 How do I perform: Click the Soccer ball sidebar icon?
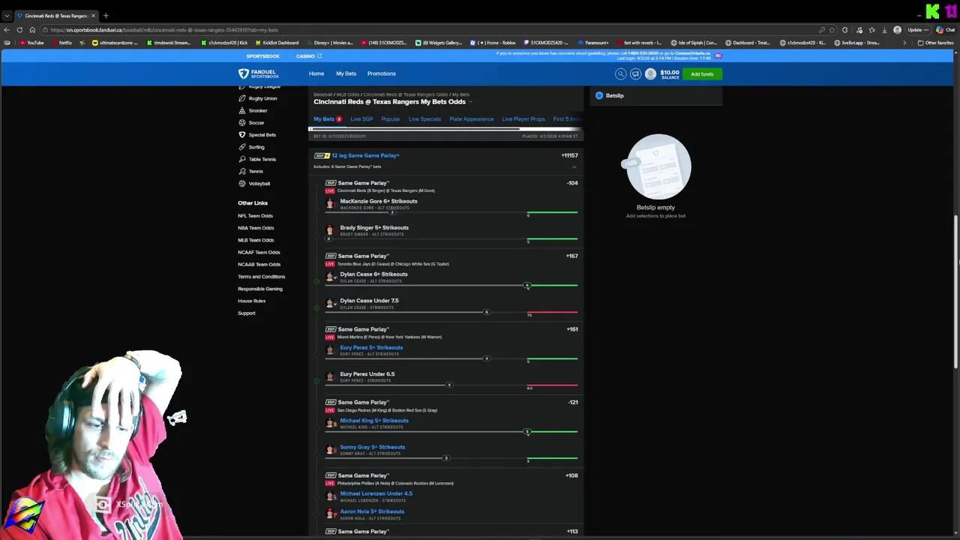pos(242,122)
